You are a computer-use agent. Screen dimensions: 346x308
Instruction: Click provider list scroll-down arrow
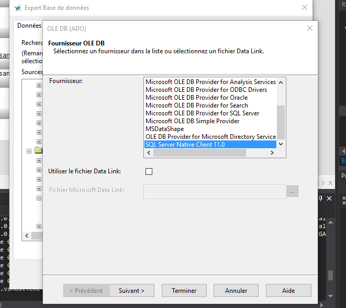point(281,144)
